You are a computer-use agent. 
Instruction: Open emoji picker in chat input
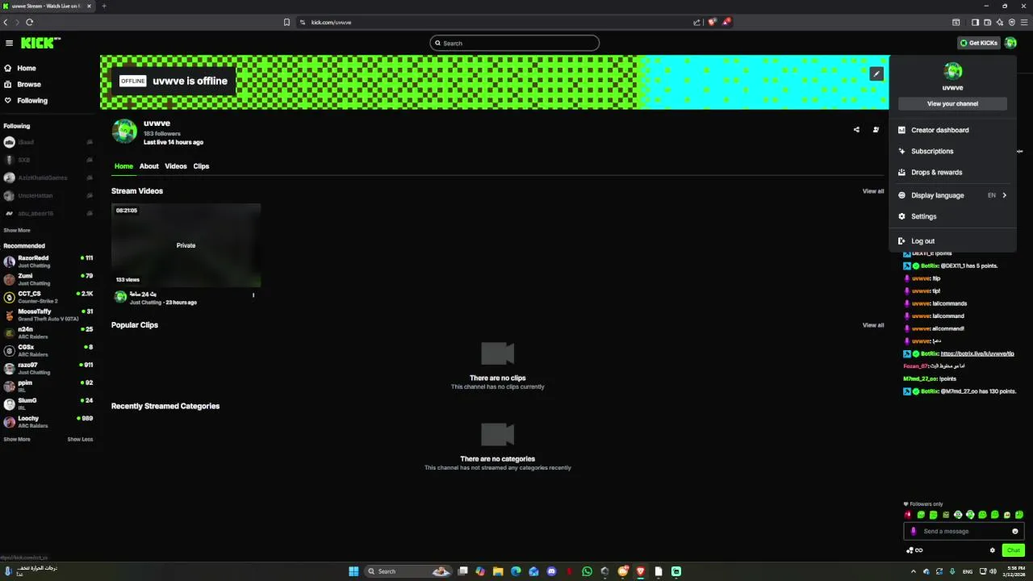point(1015,531)
